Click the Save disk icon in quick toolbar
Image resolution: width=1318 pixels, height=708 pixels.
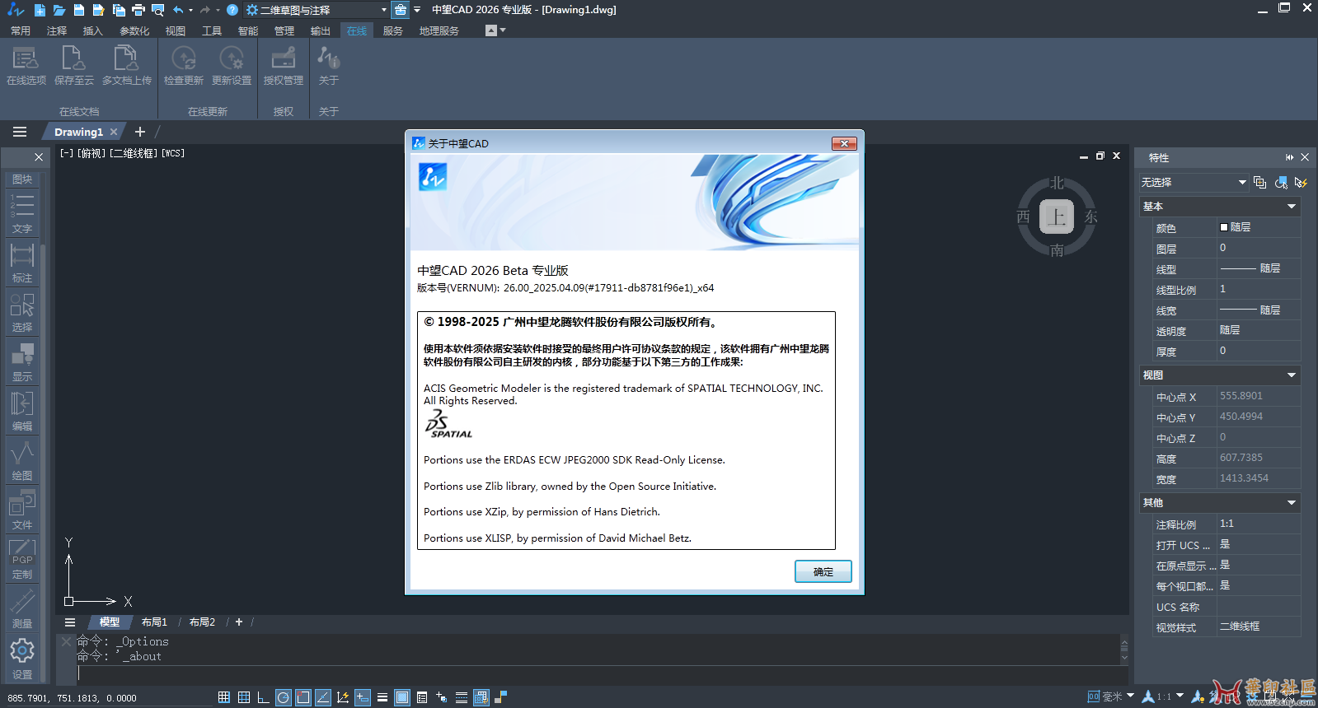click(x=79, y=10)
